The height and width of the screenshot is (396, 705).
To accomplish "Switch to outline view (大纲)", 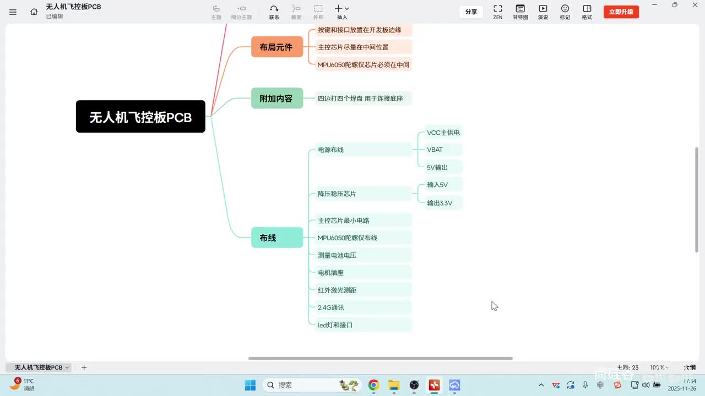I will (x=690, y=367).
